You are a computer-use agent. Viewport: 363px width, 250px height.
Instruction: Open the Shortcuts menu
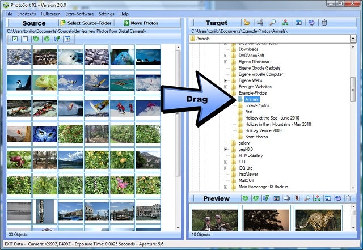coord(27,14)
